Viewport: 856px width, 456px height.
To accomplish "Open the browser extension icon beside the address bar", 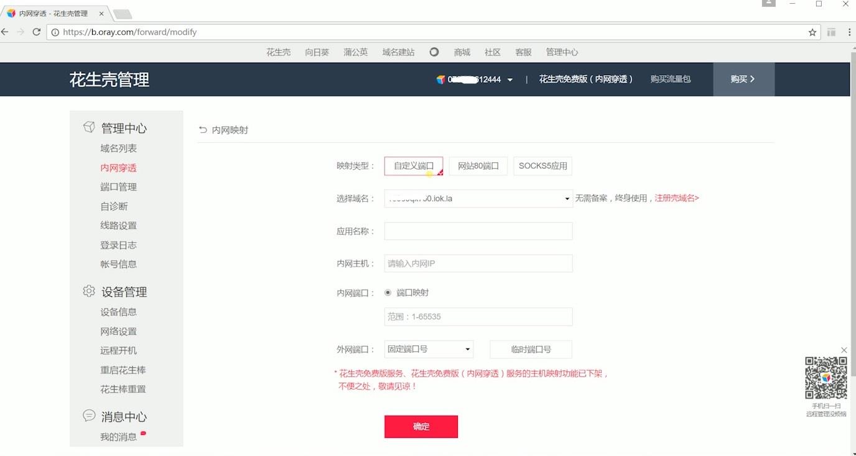I will coord(832,32).
